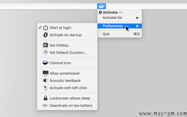Click the monitor icon beside Allow screensaver
Viewport: 187px width, 117px height.
click(x=46, y=73)
